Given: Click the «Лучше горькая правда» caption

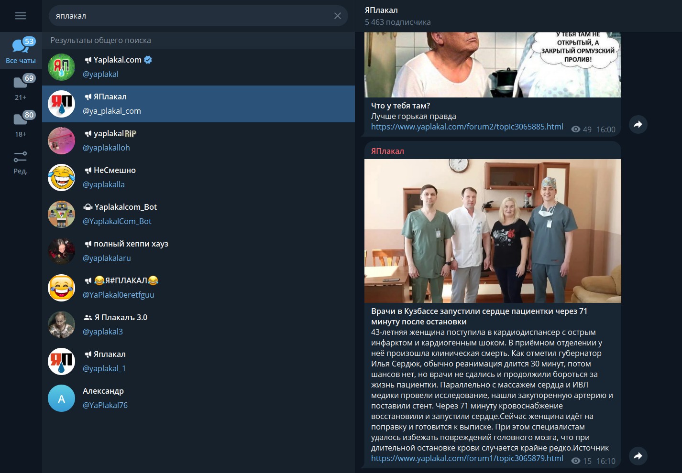Looking at the screenshot, I should (x=414, y=116).
